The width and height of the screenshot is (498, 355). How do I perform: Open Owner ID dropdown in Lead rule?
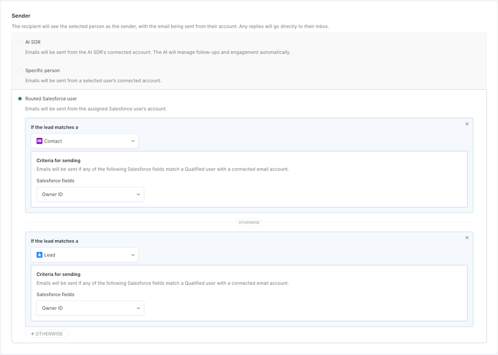coord(90,308)
